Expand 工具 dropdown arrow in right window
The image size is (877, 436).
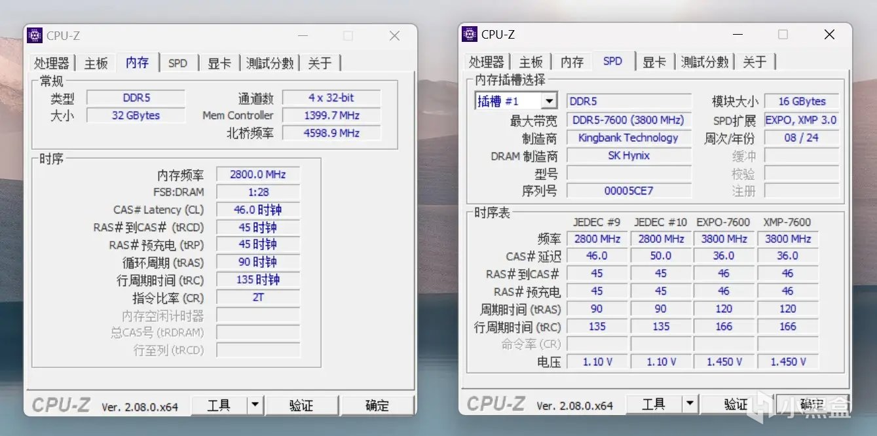(690, 404)
